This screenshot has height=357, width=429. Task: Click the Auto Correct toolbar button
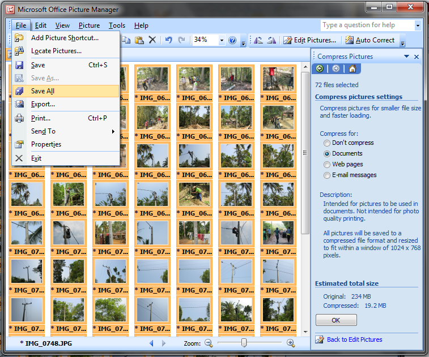pyautogui.click(x=370, y=40)
